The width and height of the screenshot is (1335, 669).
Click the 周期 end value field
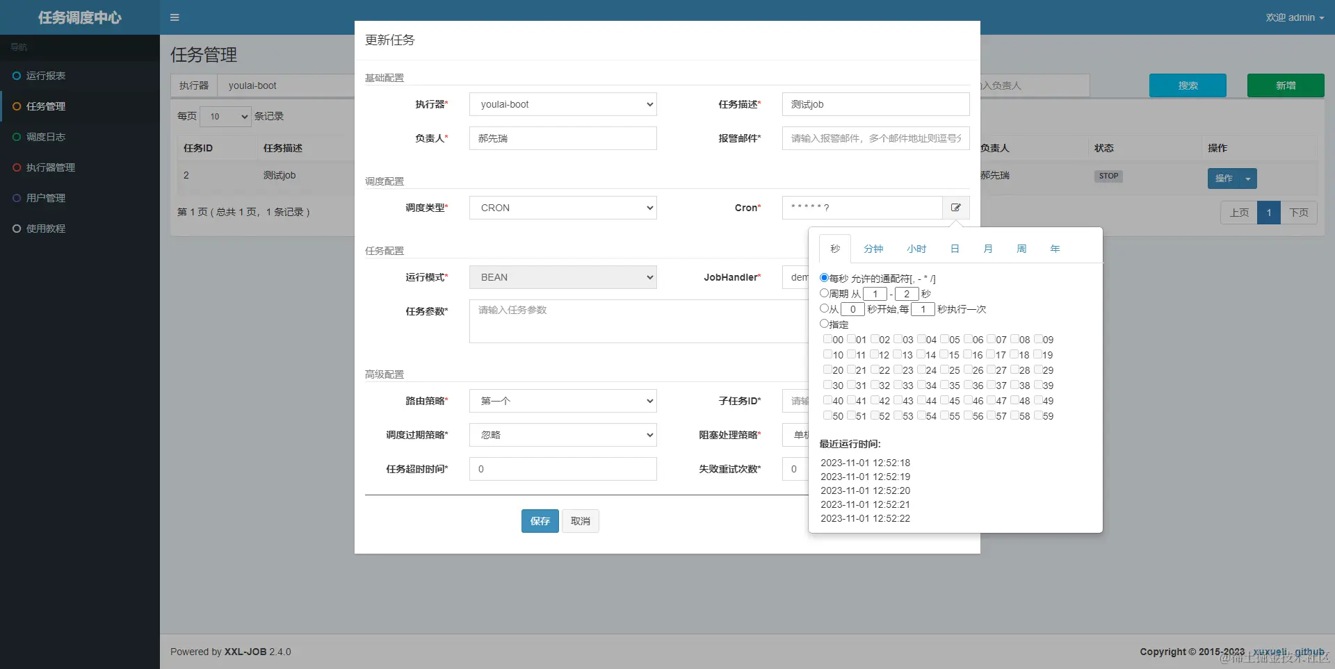pyautogui.click(x=907, y=294)
